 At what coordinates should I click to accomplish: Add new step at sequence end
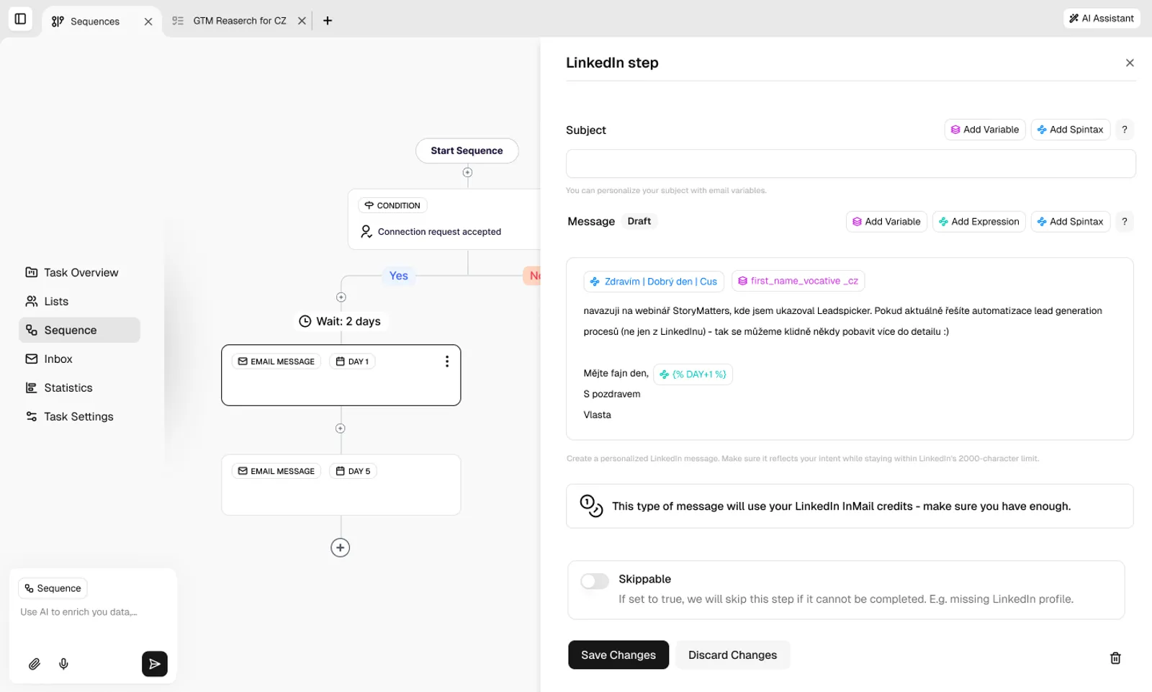click(341, 548)
